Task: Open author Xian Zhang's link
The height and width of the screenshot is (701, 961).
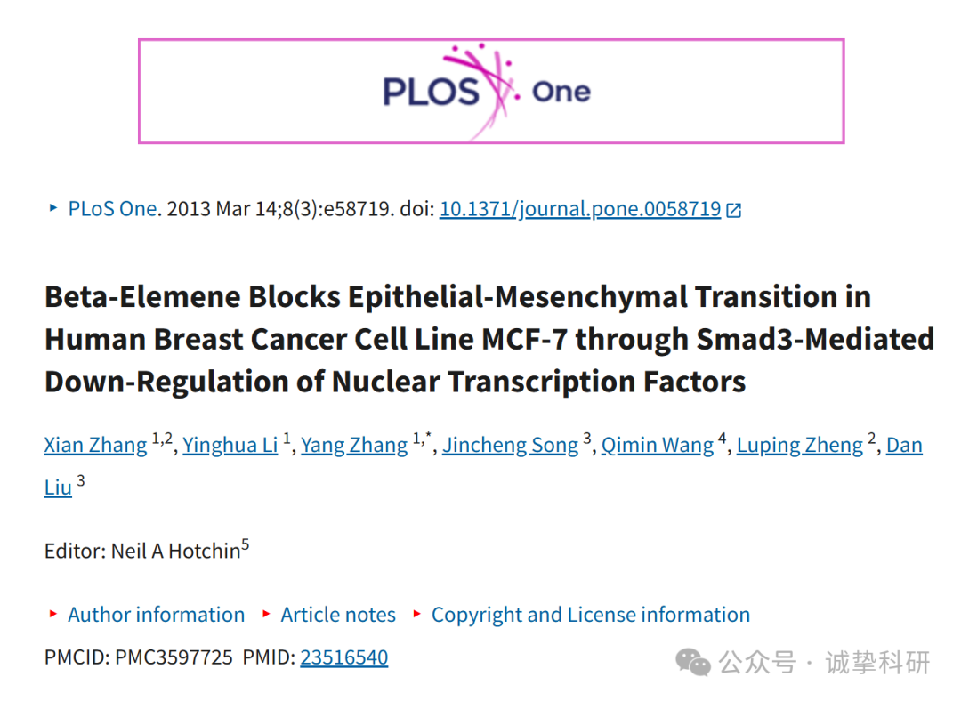Action: click(x=95, y=445)
